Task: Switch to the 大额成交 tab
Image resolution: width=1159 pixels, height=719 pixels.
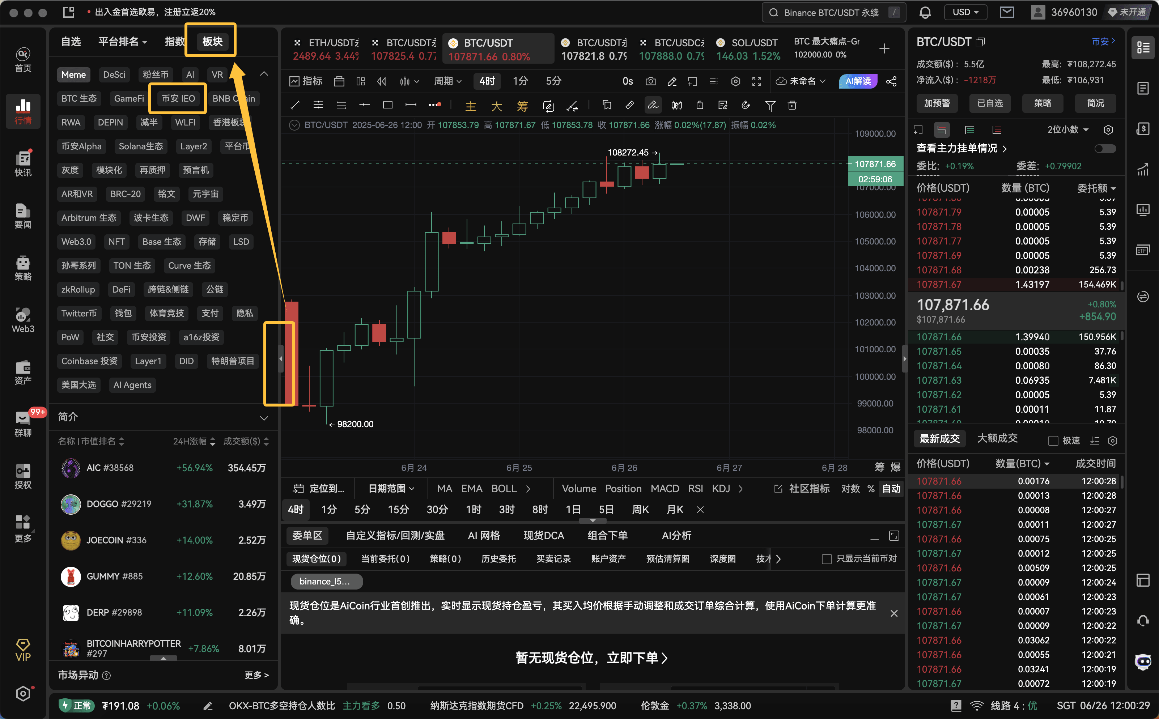Action: (x=997, y=438)
